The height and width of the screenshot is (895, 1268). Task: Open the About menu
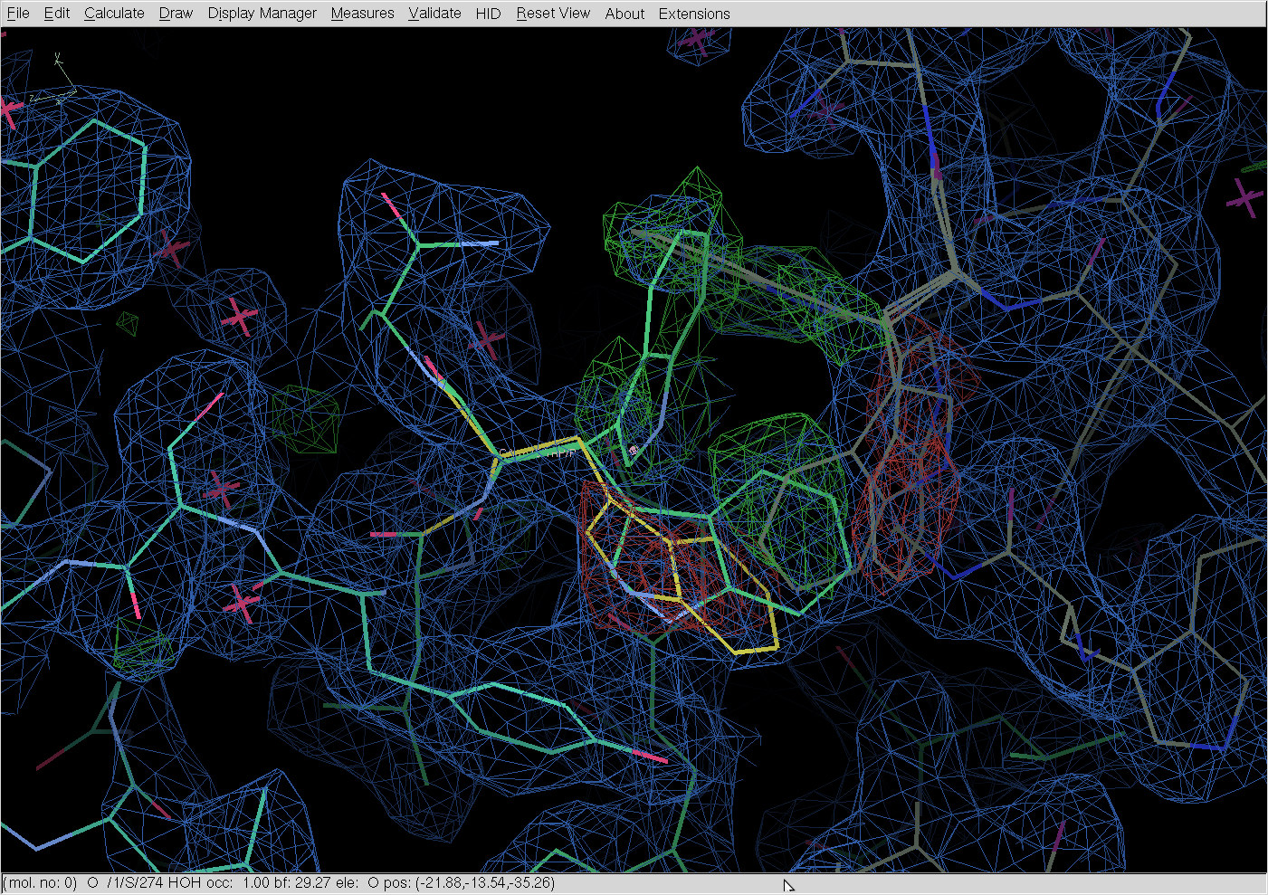click(x=624, y=14)
